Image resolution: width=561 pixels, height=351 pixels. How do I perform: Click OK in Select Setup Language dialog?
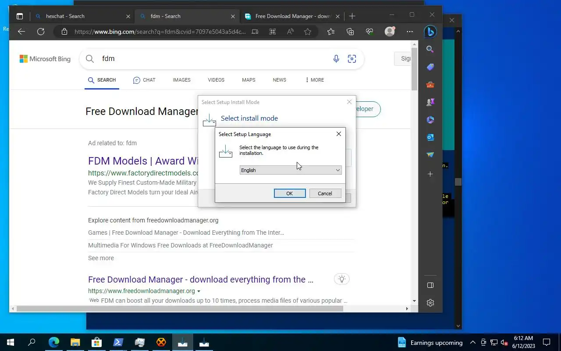tap(290, 193)
